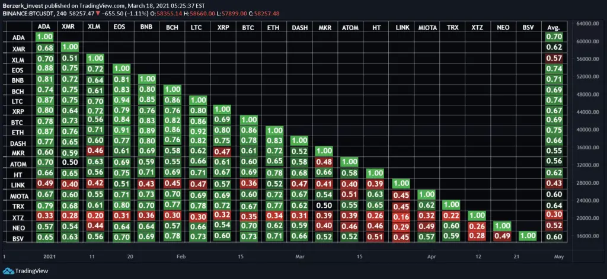Click the 0.48 cell in the ATOM row
This screenshot has height=279, width=607.
point(324,162)
